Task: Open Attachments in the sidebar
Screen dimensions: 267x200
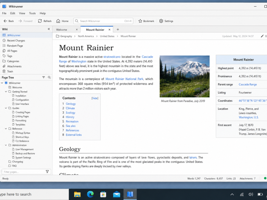Action: pos(26,66)
